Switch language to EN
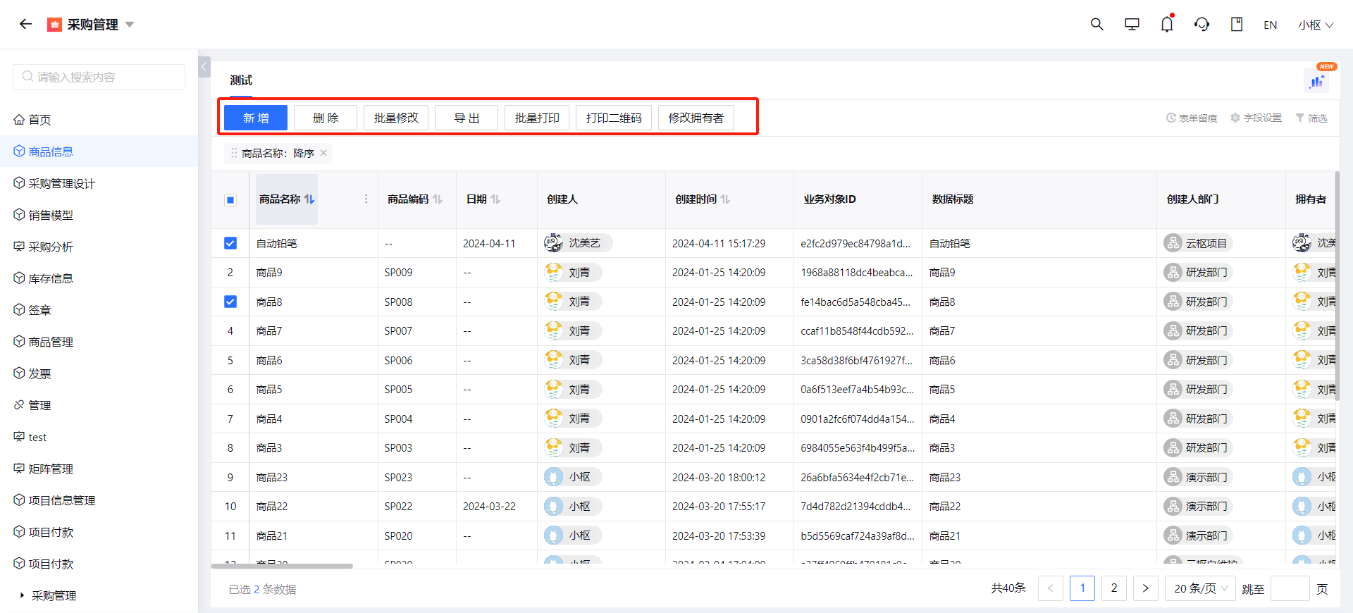The image size is (1353, 613). (x=1270, y=25)
